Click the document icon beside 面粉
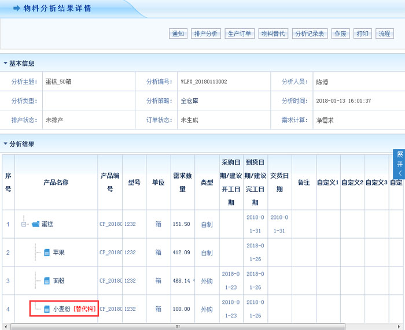The image size is (405, 330). (47, 281)
